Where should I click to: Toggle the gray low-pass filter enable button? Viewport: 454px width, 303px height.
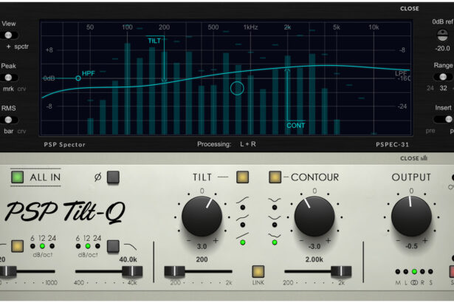(x=113, y=246)
